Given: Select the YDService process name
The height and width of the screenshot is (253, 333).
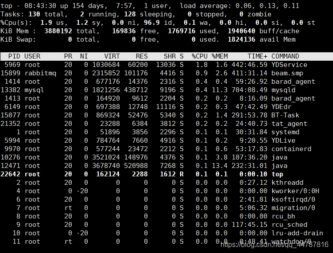Looking at the screenshot, I should pos(289,65).
